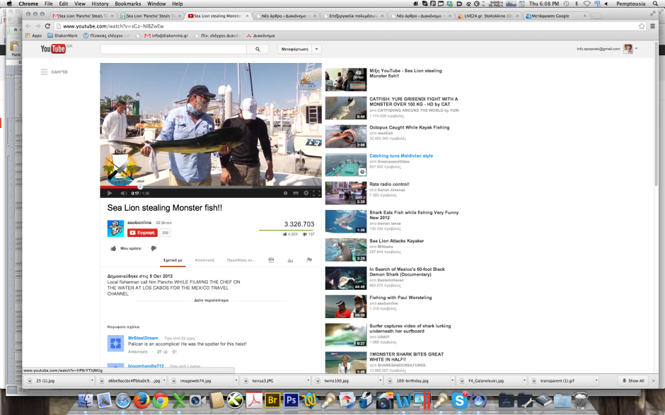
Task: Open the Bookmarks menu in the menu bar
Action: [127, 4]
